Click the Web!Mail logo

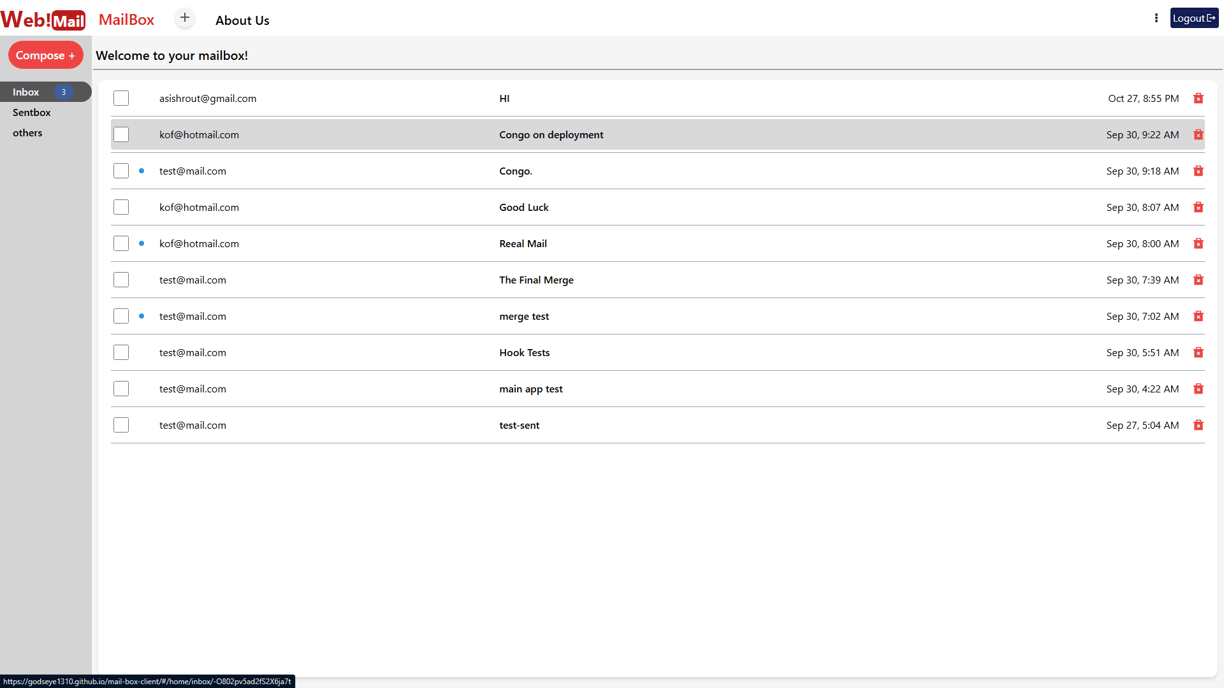point(43,20)
